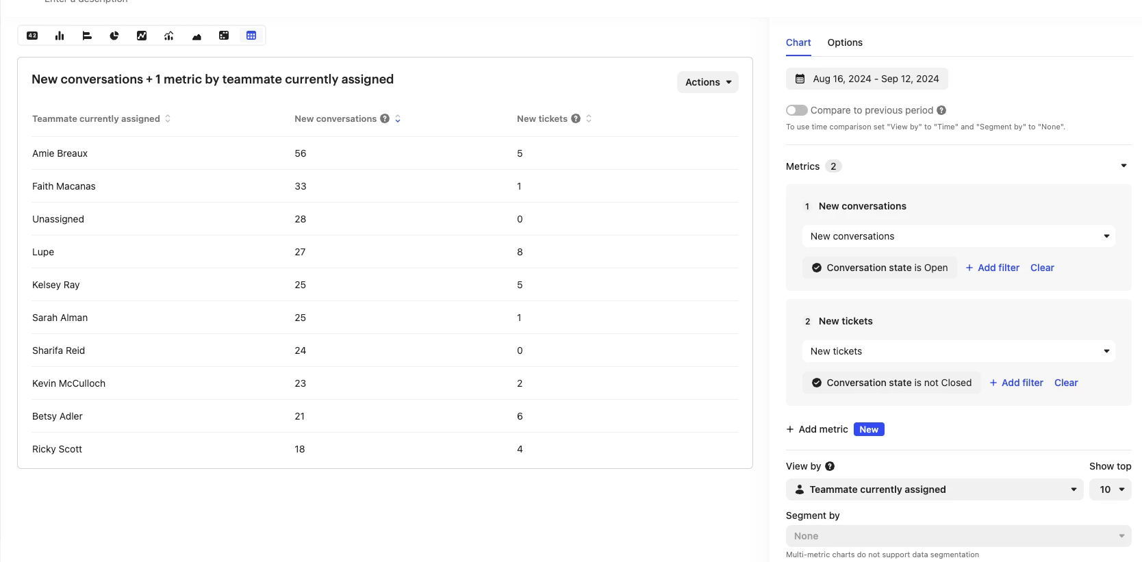This screenshot has height=562, width=1142.
Task: Click the value 56 for Amie Breaux
Action: (301, 153)
